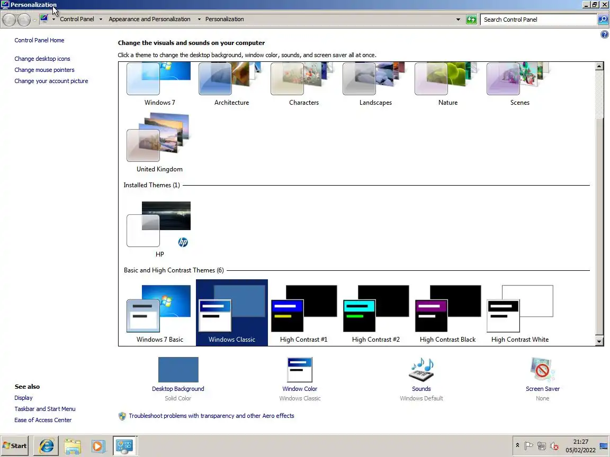Open Change your account picture
This screenshot has width=610, height=457.
(x=51, y=81)
